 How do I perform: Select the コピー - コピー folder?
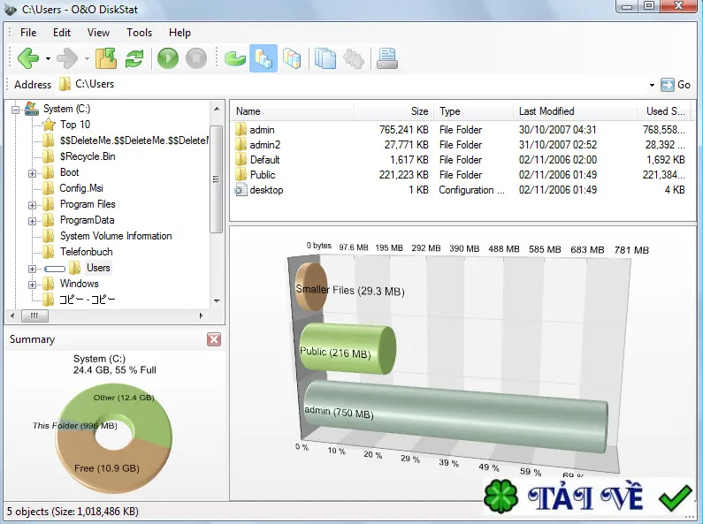pos(88,300)
